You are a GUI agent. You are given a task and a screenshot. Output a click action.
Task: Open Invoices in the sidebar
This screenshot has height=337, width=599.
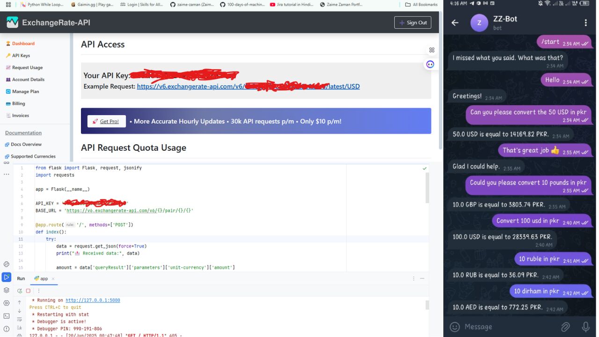pyautogui.click(x=17, y=116)
